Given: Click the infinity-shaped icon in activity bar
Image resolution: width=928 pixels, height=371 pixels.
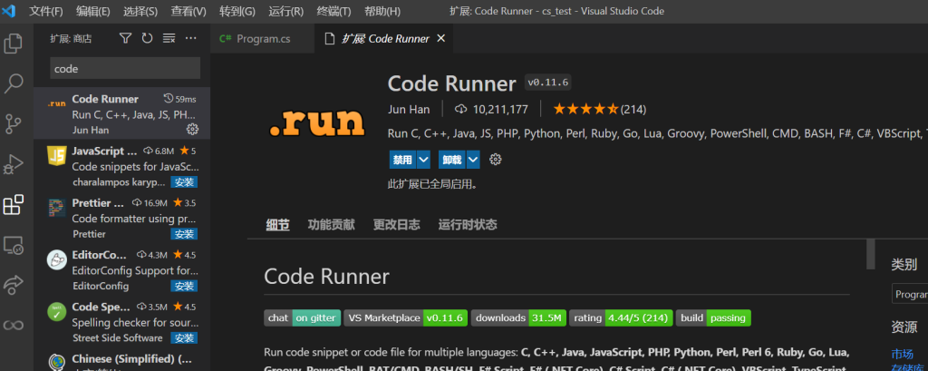Looking at the screenshot, I should click(x=13, y=325).
